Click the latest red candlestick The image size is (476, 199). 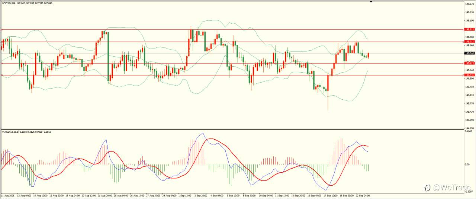[368, 55]
